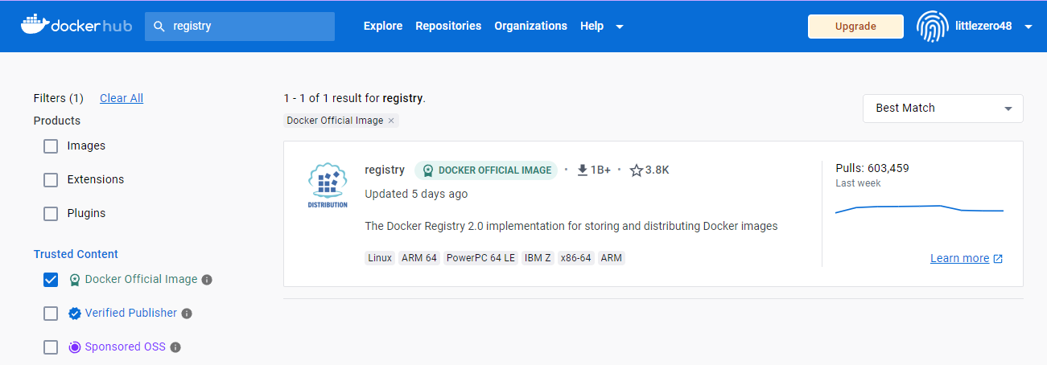Click the 1 - 1 of 1 result summary
The width and height of the screenshot is (1047, 365).
[354, 98]
